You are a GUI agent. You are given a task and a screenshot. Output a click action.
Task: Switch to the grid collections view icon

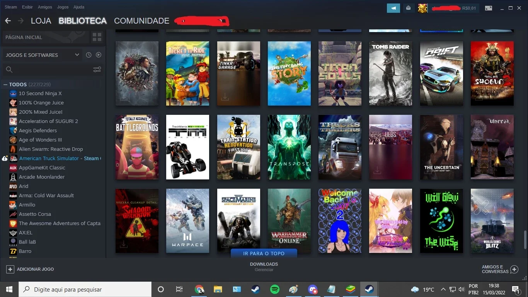(97, 37)
